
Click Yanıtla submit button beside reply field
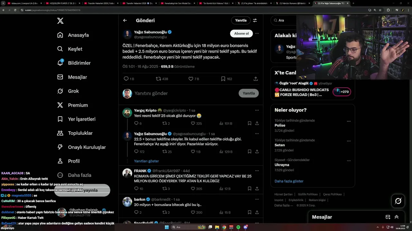click(248, 93)
